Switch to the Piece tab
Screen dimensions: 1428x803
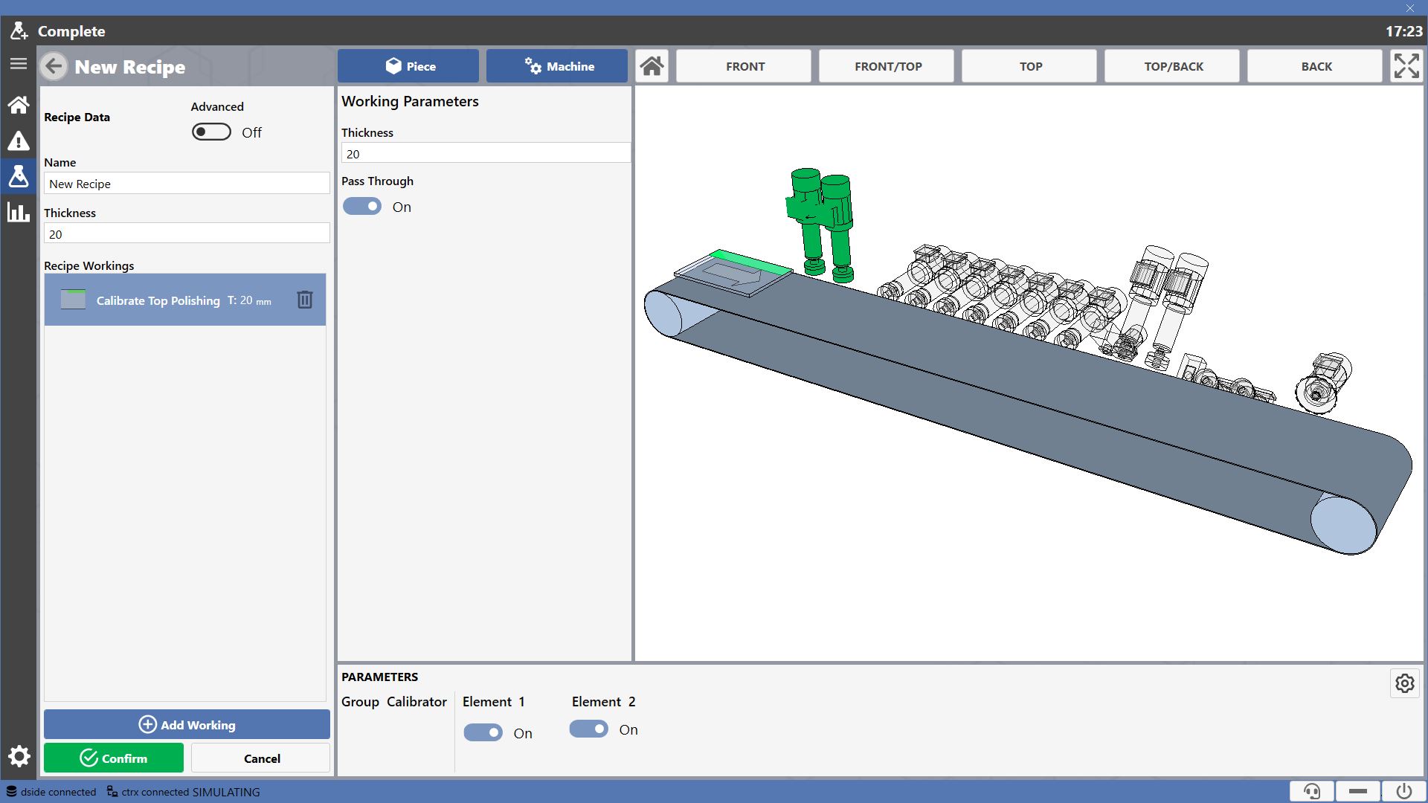pos(408,66)
